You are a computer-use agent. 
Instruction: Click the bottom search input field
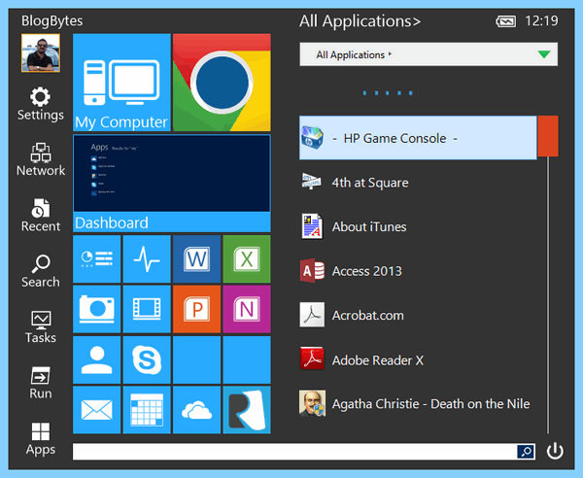294,452
